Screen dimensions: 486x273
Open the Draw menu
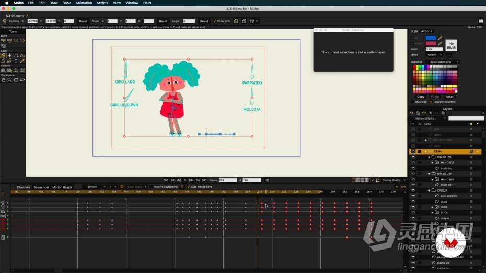point(54,3)
